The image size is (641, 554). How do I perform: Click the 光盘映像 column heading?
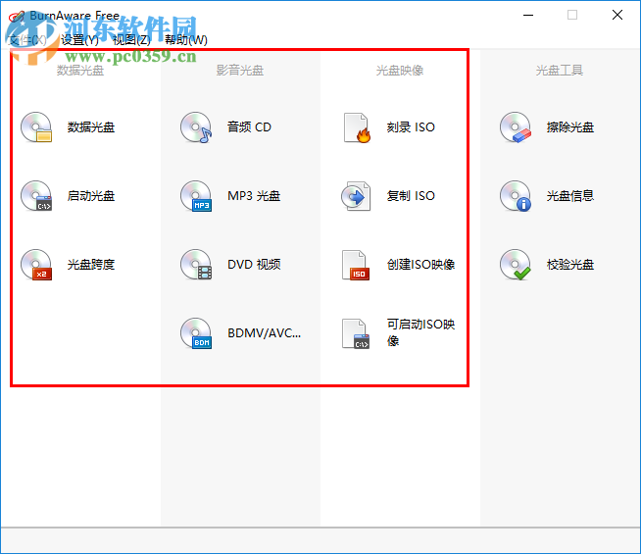coord(400,71)
